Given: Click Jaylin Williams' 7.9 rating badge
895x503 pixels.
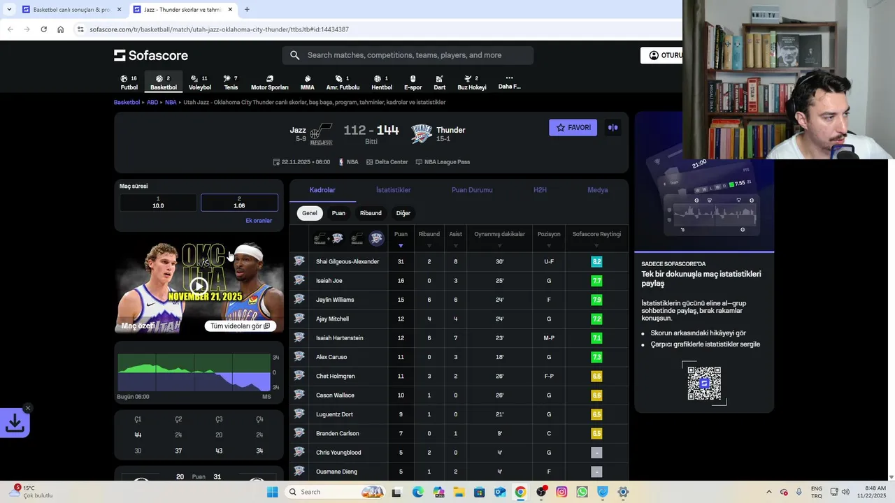Looking at the screenshot, I should [596, 300].
